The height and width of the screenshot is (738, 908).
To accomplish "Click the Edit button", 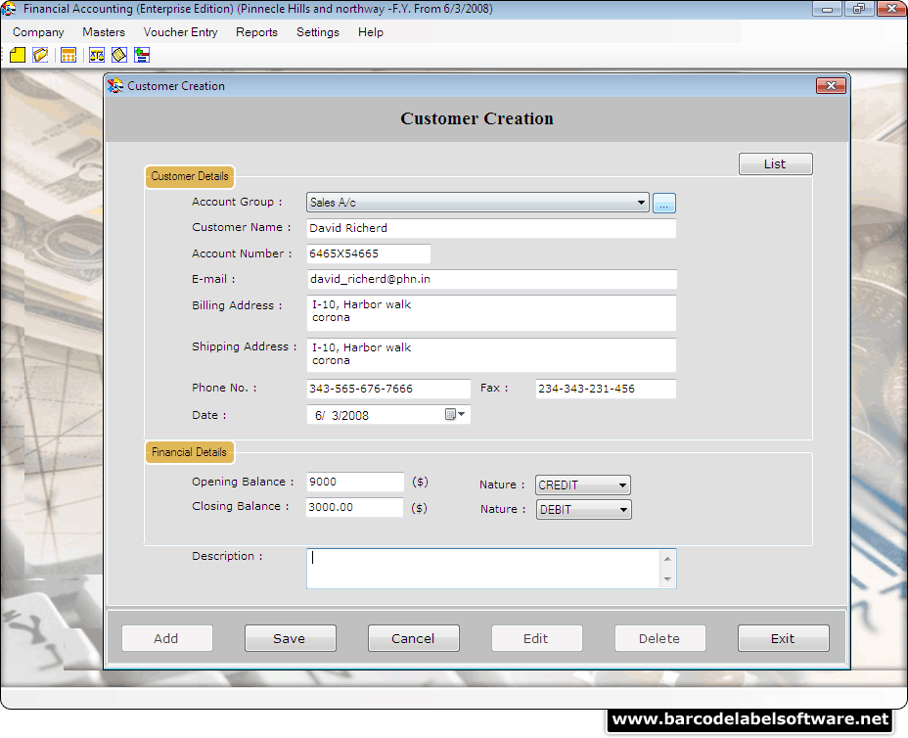I will pyautogui.click(x=537, y=638).
